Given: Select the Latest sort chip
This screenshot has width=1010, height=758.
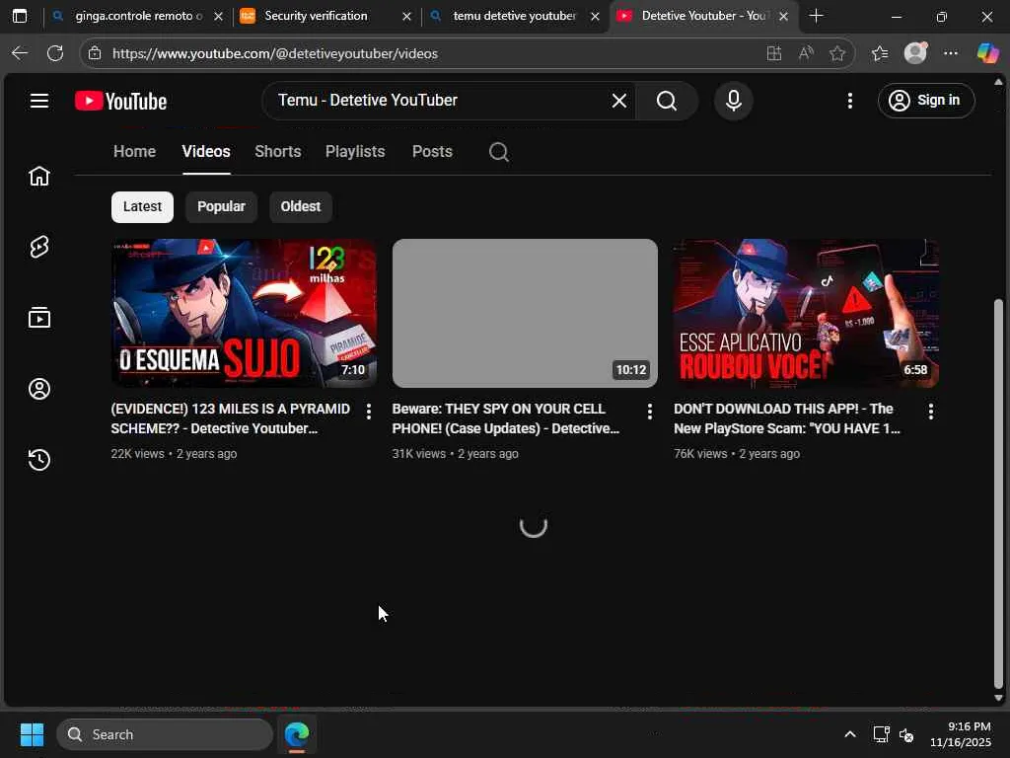Looking at the screenshot, I should 142,207.
